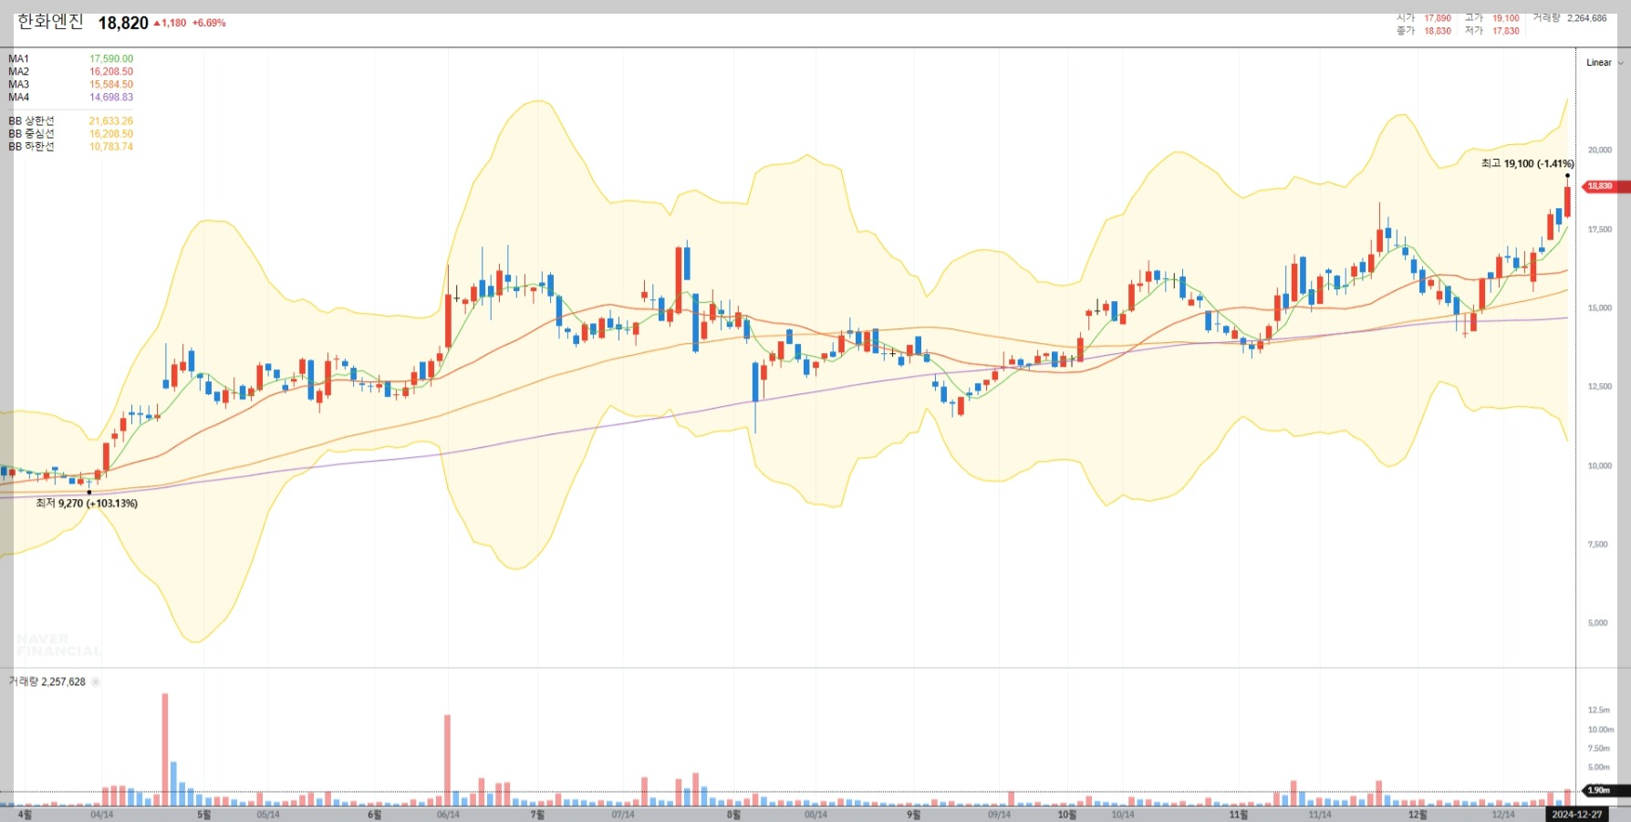The height and width of the screenshot is (822, 1631).
Task: Click the 12.5m volume axis label
Action: 1598,710
